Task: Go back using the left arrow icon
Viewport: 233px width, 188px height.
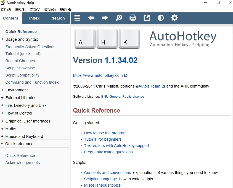Action: pyautogui.click(x=91, y=18)
